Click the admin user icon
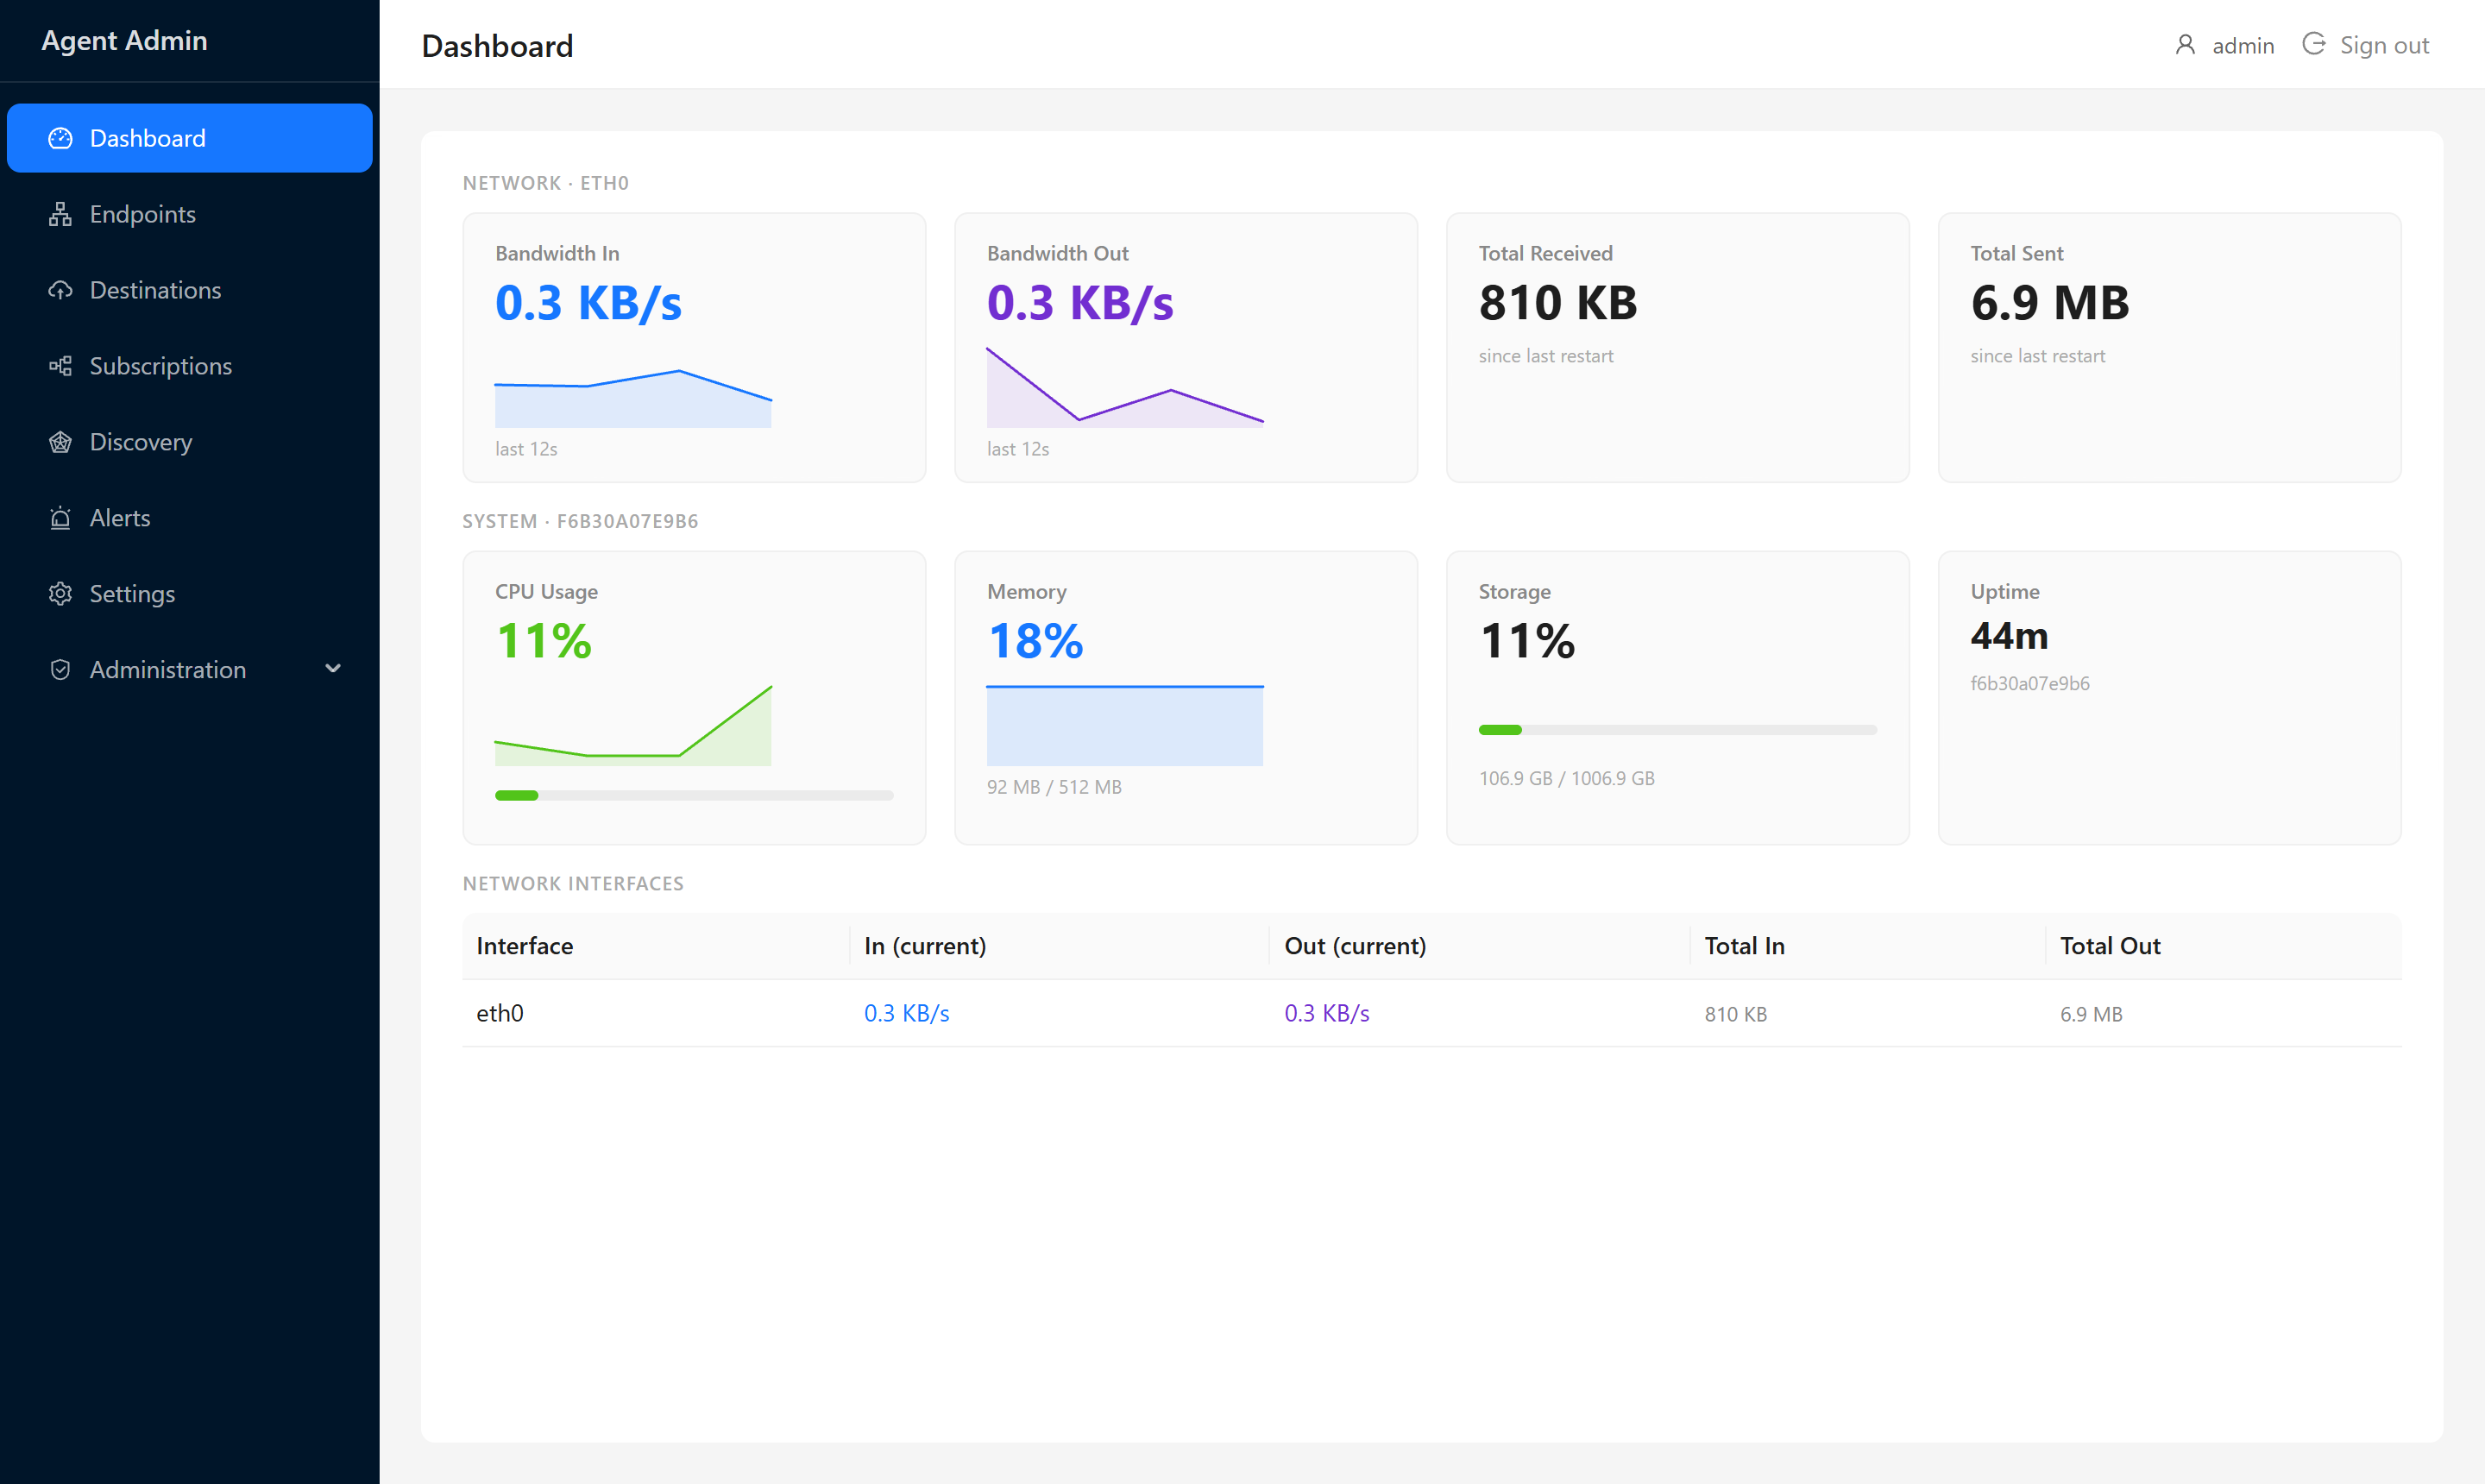2485x1484 pixels. click(2185, 45)
